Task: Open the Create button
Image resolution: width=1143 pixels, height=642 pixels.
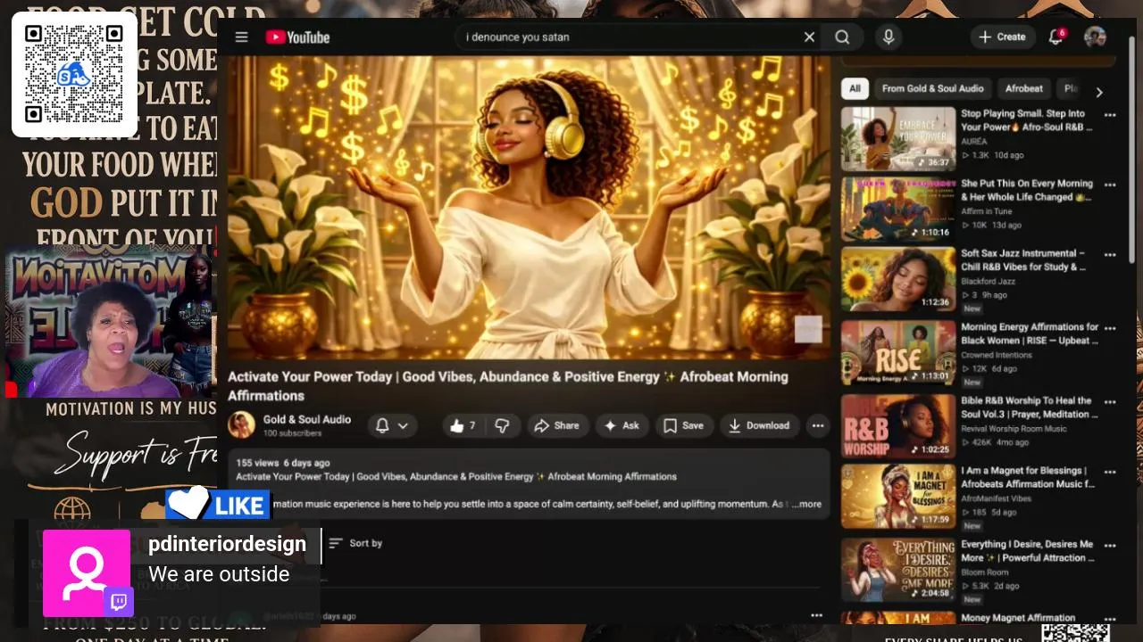Action: [x=1002, y=37]
